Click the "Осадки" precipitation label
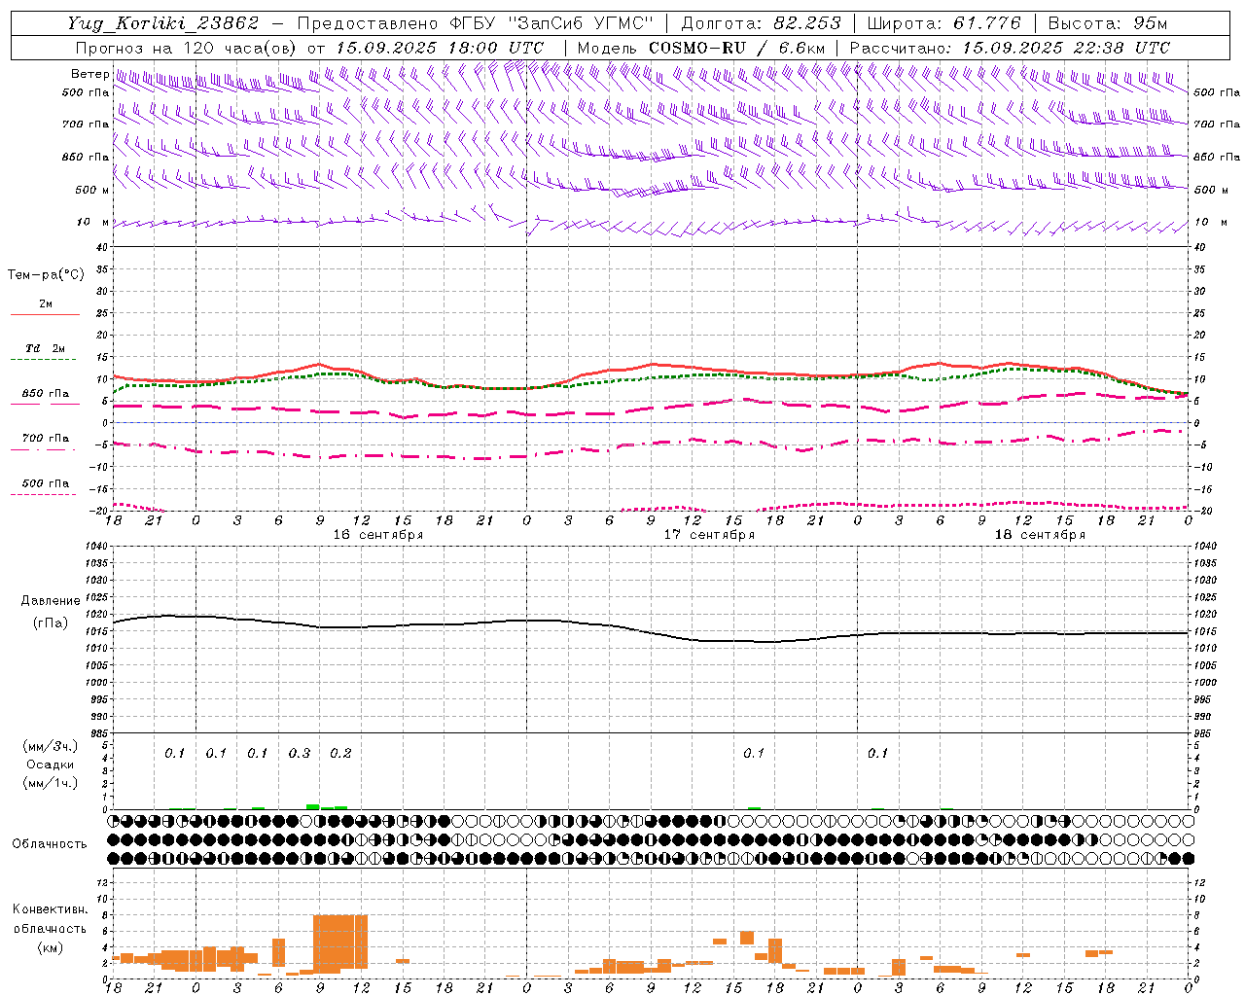Viewport: 1245px width, 996px height. point(51,765)
